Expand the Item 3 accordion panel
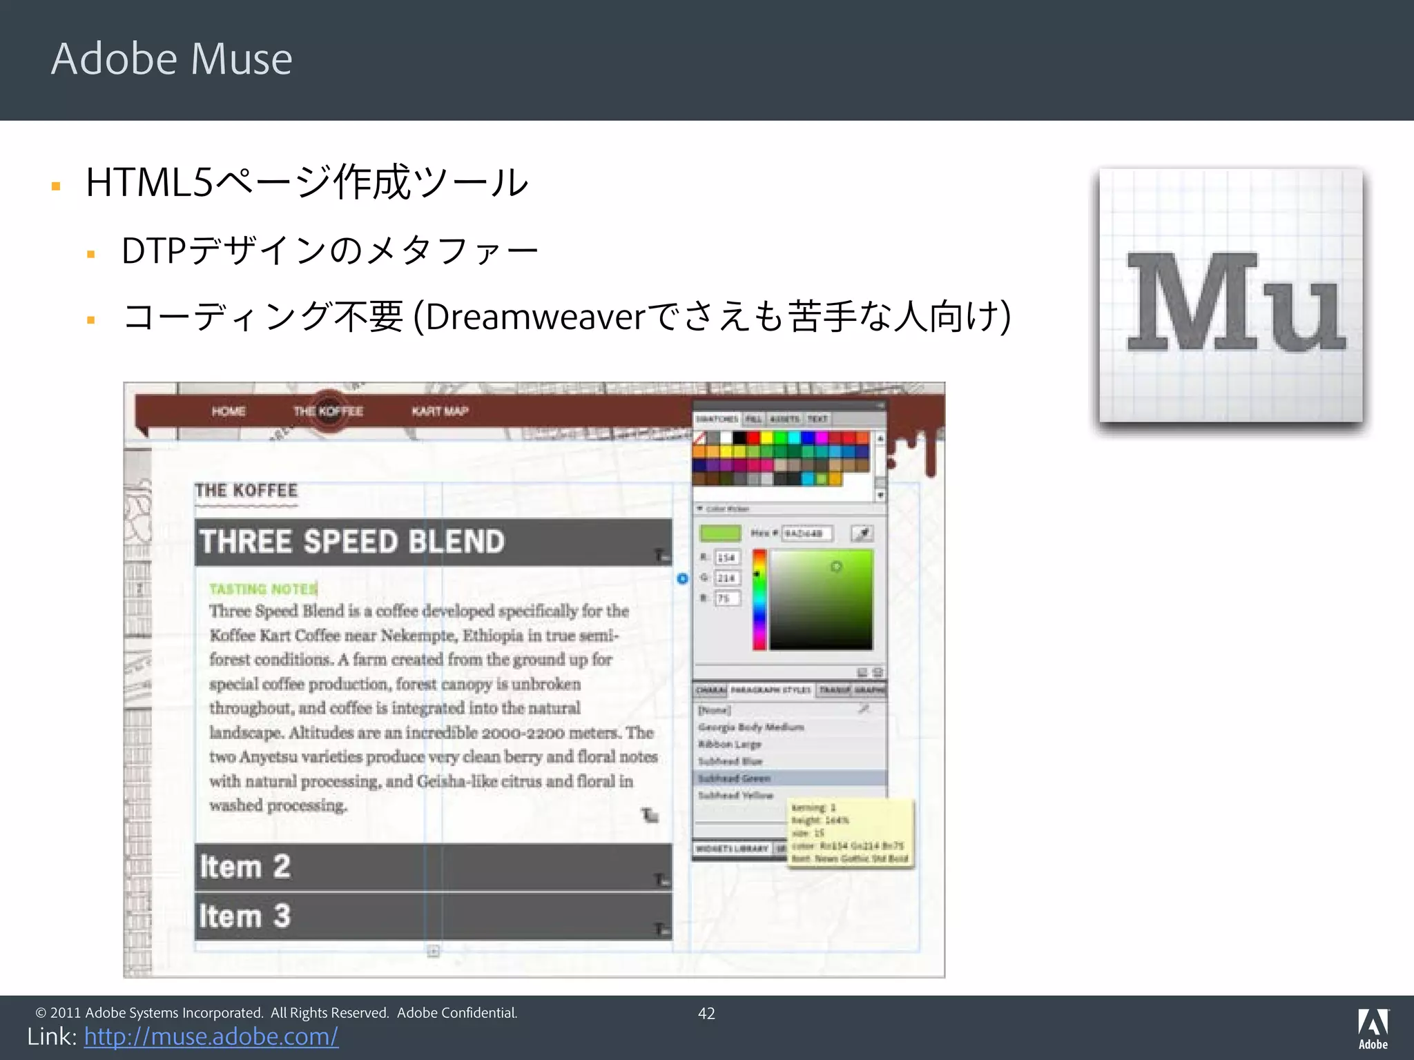 (x=433, y=916)
